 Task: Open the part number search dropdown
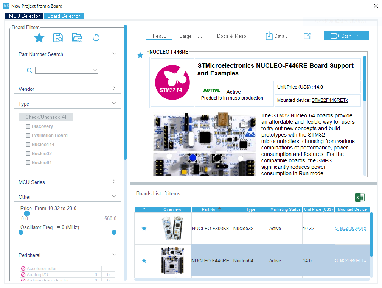point(95,70)
